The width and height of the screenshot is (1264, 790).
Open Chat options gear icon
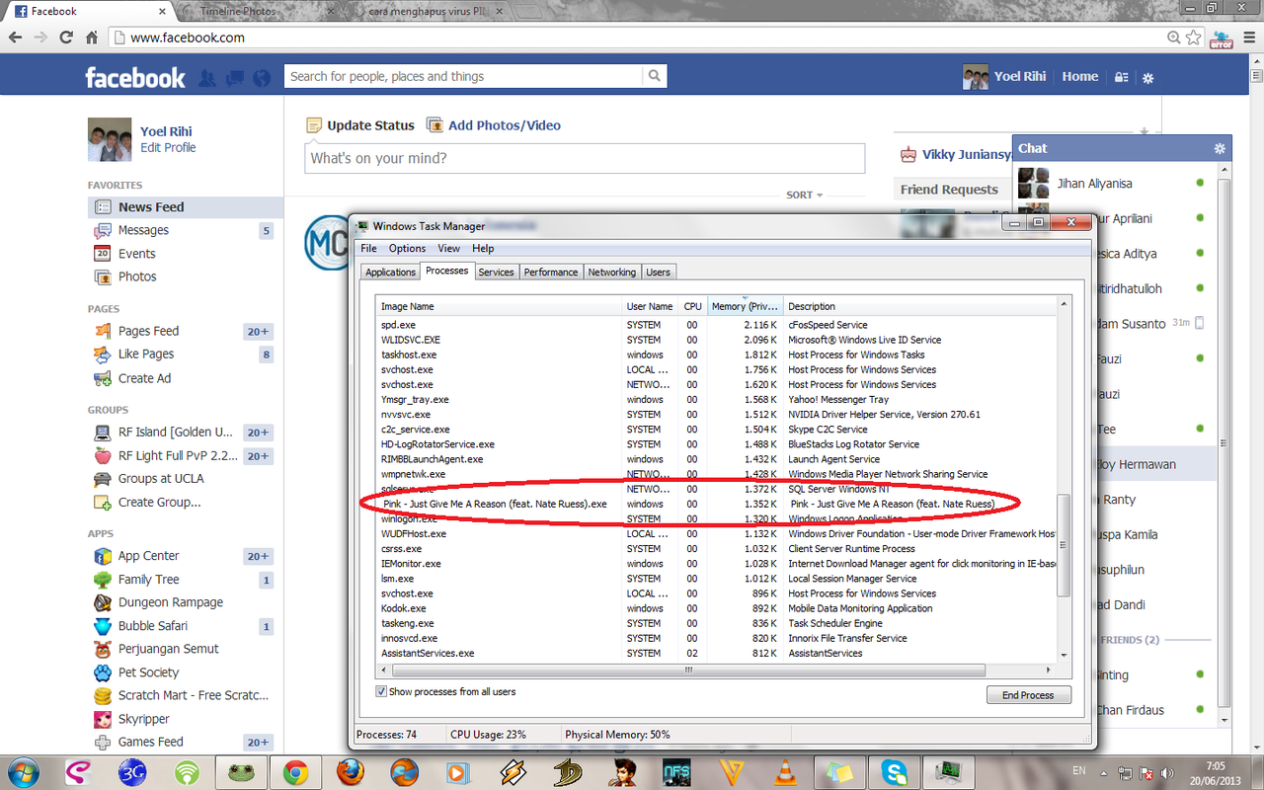(x=1220, y=148)
